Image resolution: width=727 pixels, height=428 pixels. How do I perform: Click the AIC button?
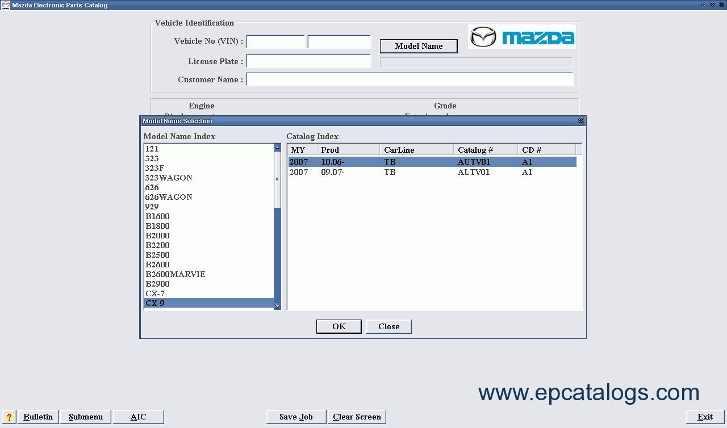139,417
